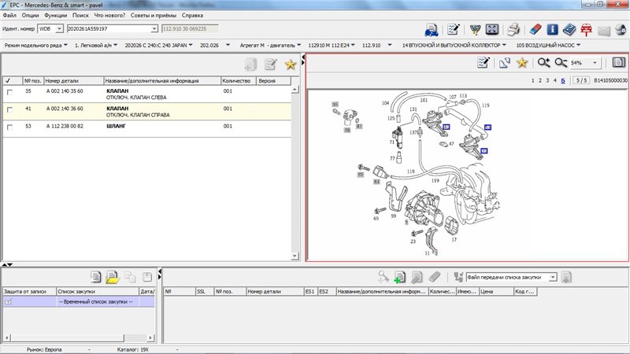Go to diagram page 3

[x=547, y=81]
